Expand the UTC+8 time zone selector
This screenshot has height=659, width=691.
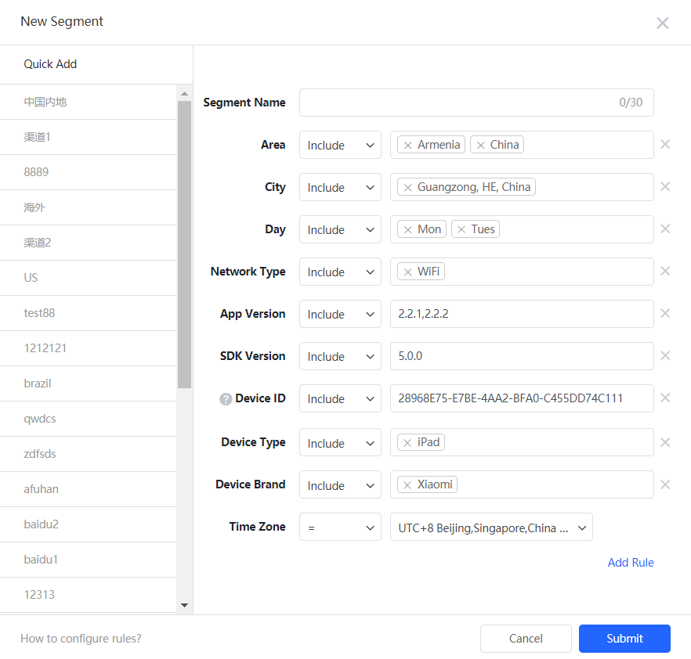point(491,528)
